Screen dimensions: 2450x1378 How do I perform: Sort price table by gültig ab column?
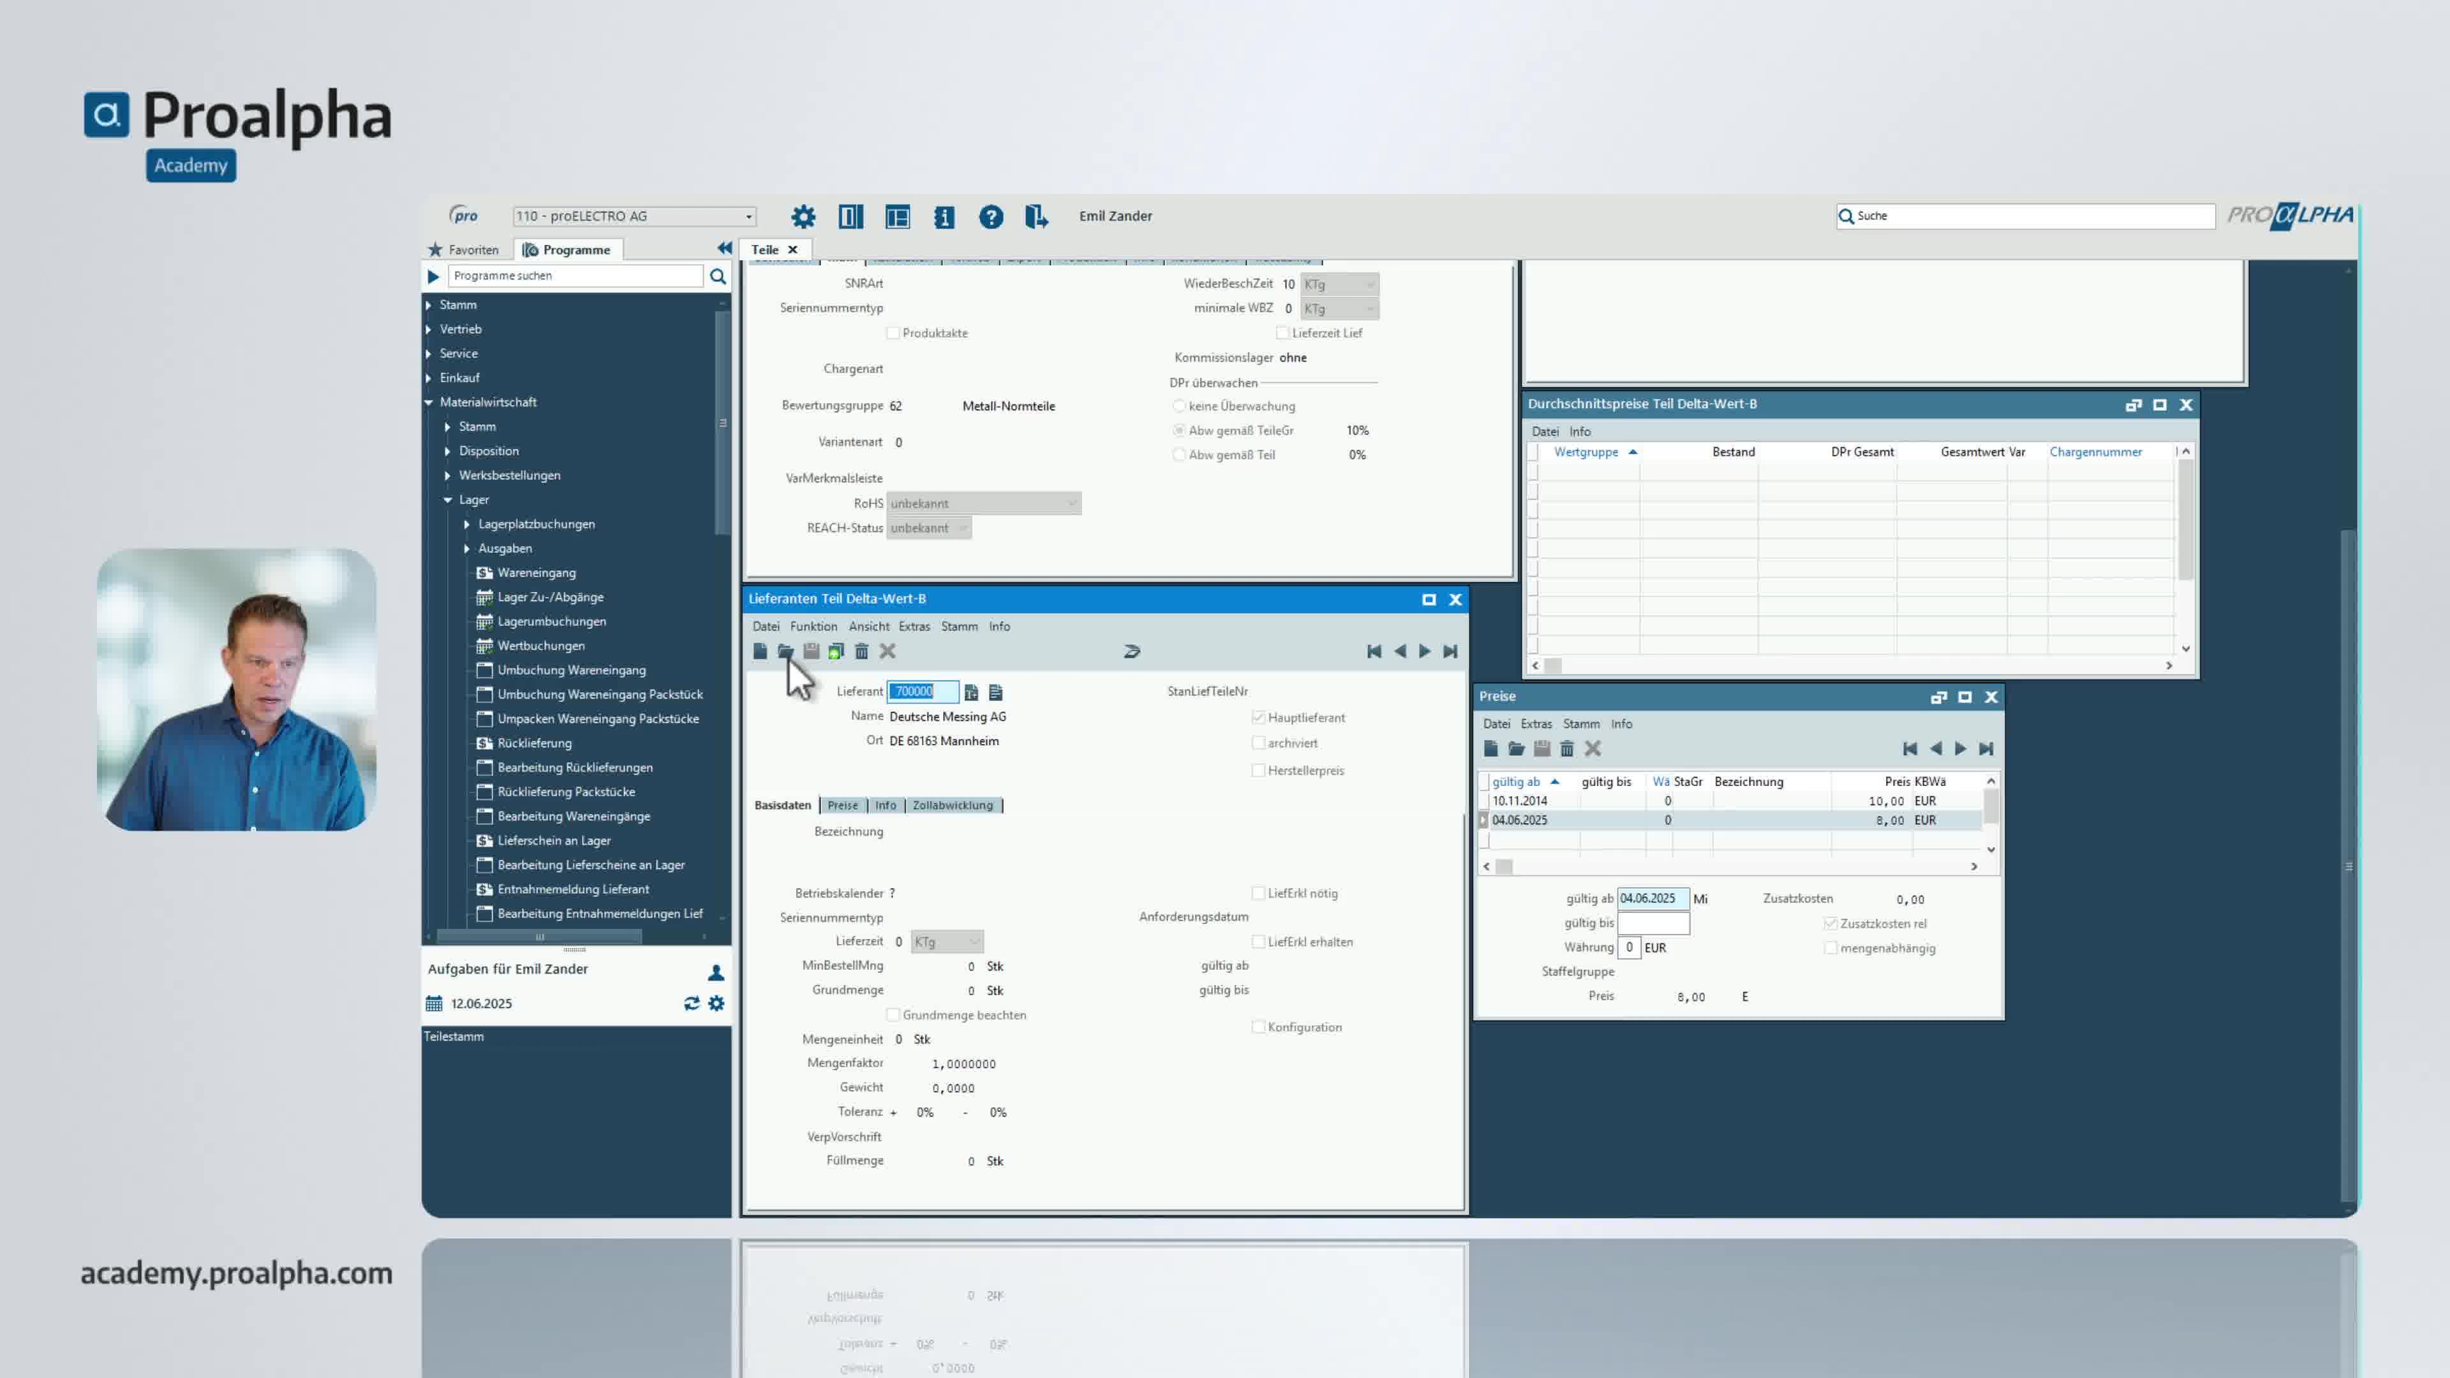tap(1515, 782)
